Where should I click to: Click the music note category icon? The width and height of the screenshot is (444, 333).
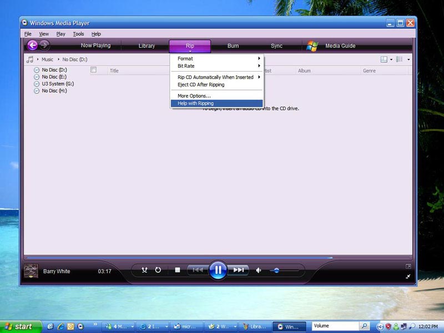tap(30, 59)
